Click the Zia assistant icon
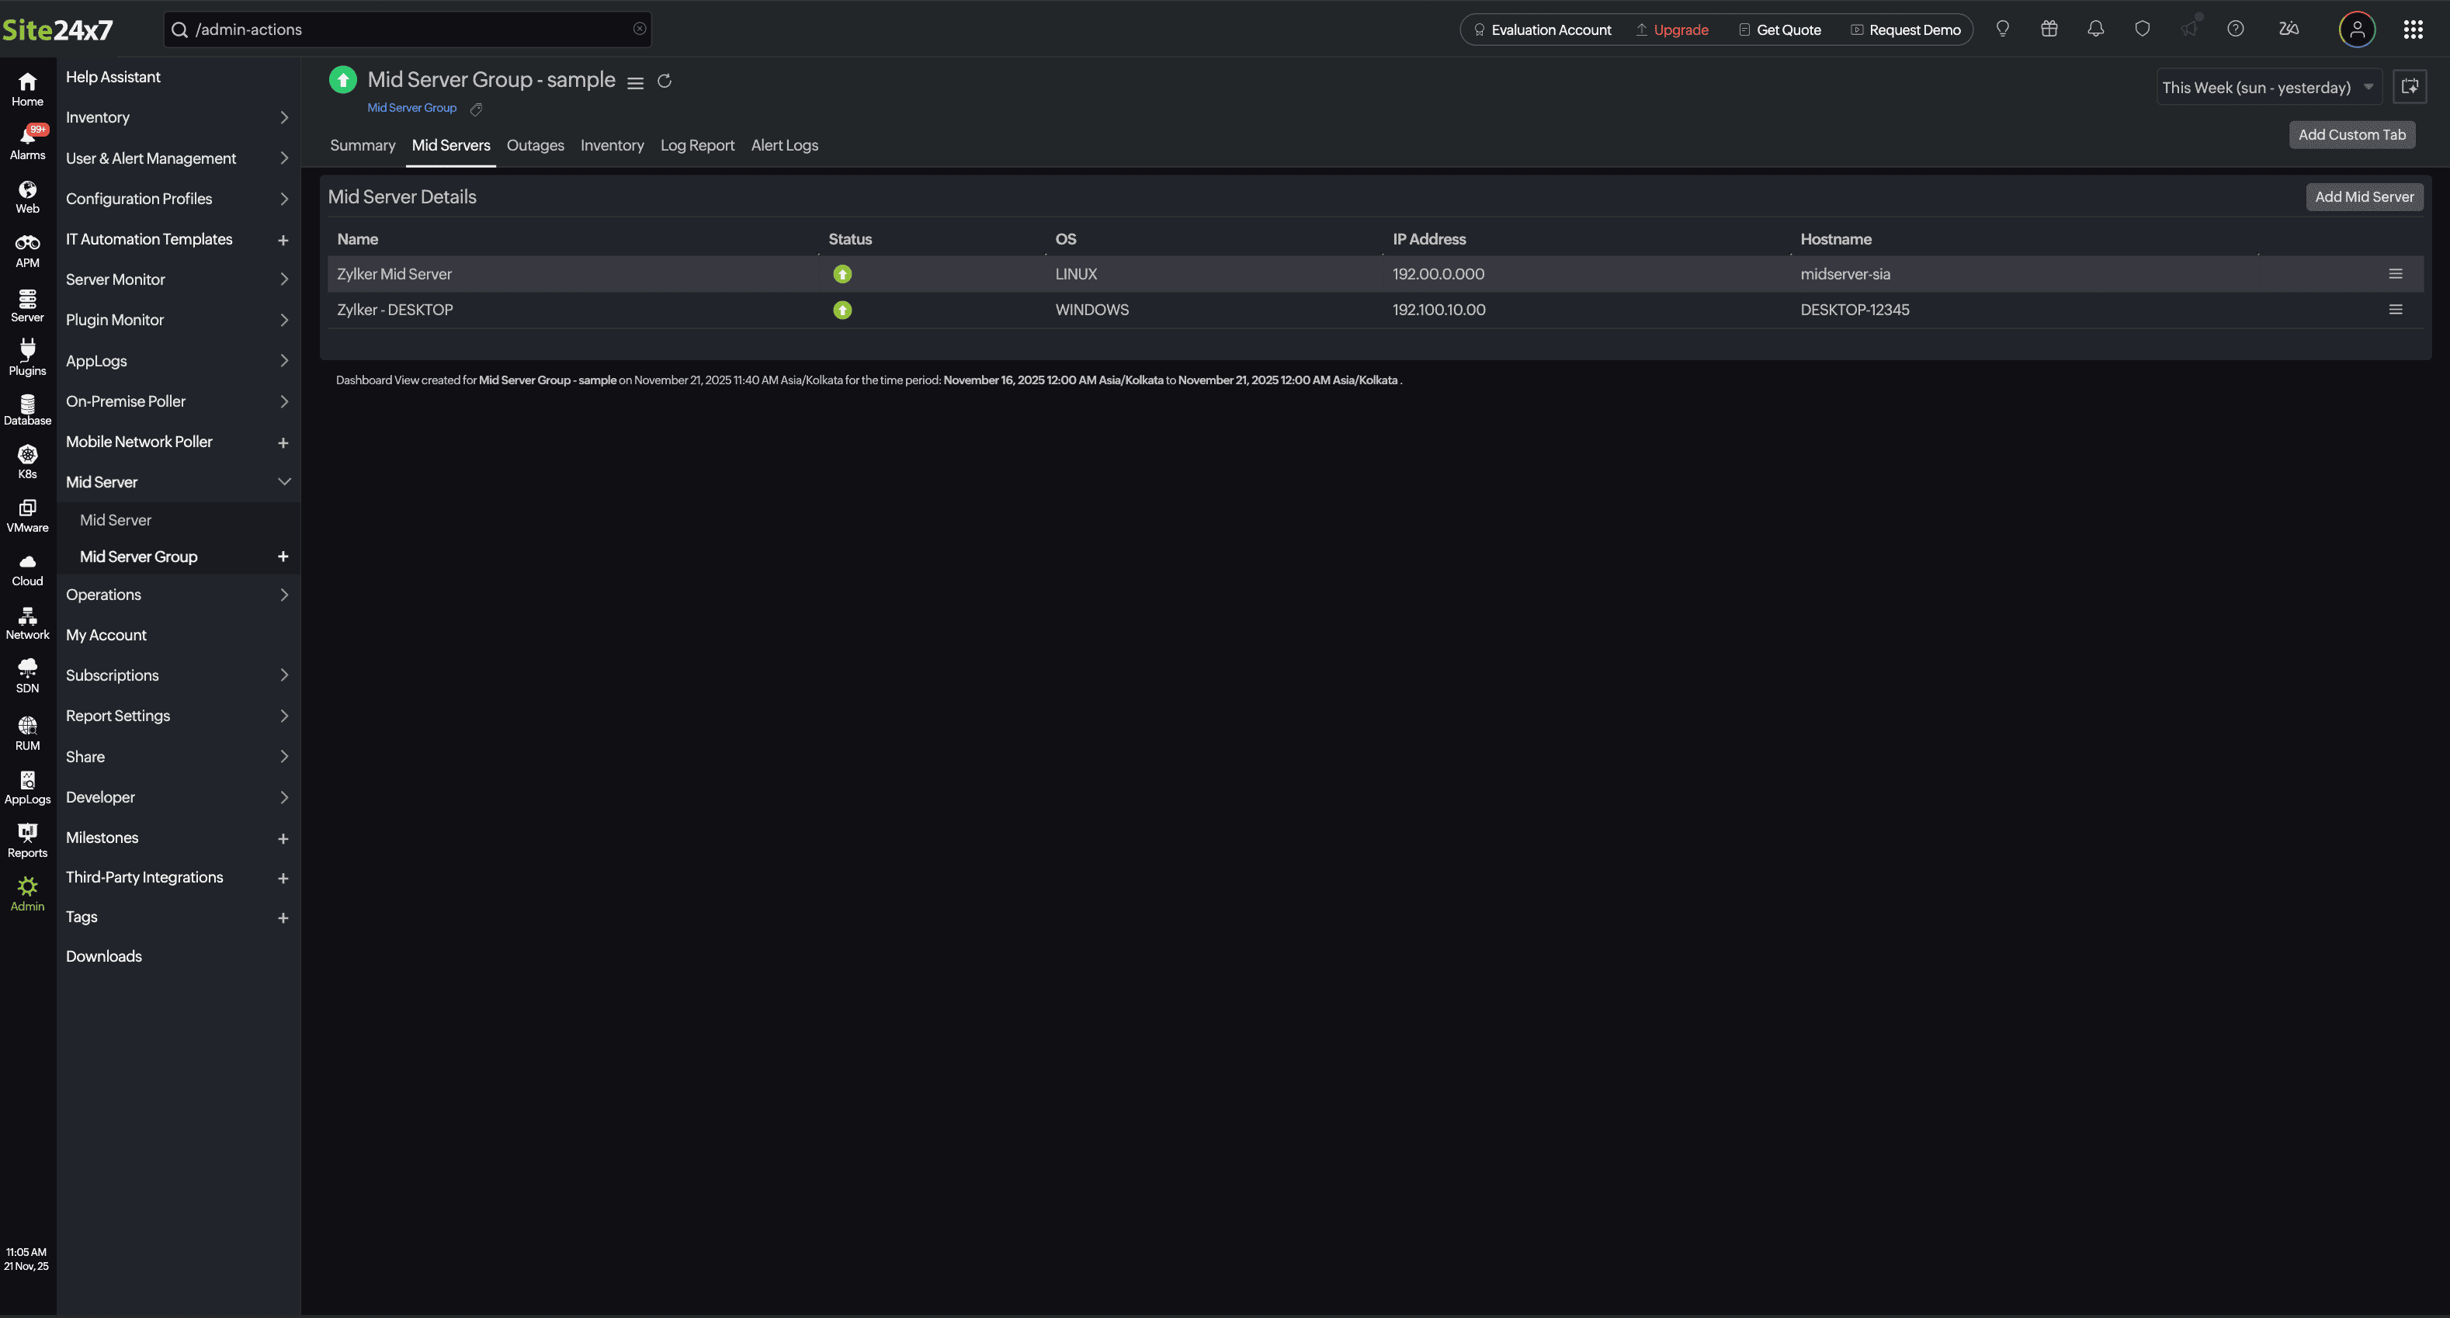Image resolution: width=2450 pixels, height=1318 pixels. point(2289,29)
